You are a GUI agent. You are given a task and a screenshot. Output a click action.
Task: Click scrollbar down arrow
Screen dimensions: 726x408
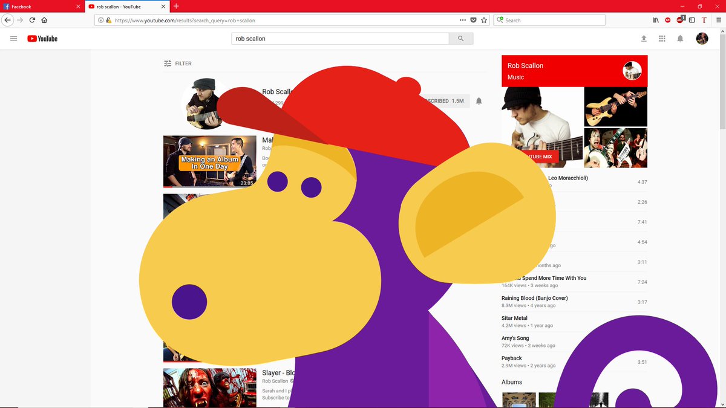pyautogui.click(x=722, y=403)
